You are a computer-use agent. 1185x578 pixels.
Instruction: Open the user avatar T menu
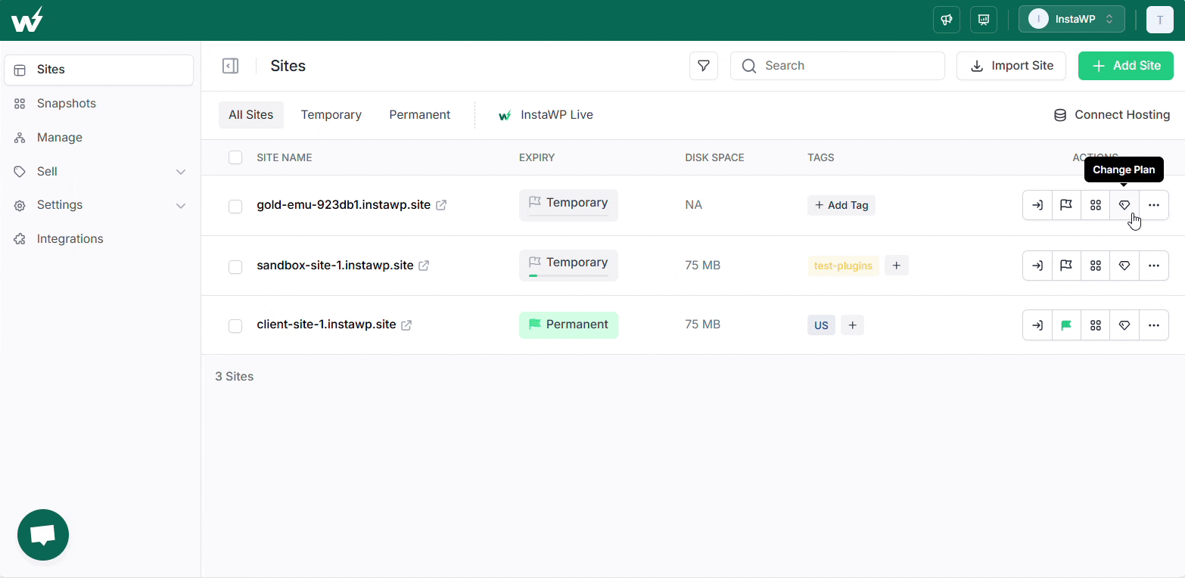click(x=1160, y=20)
